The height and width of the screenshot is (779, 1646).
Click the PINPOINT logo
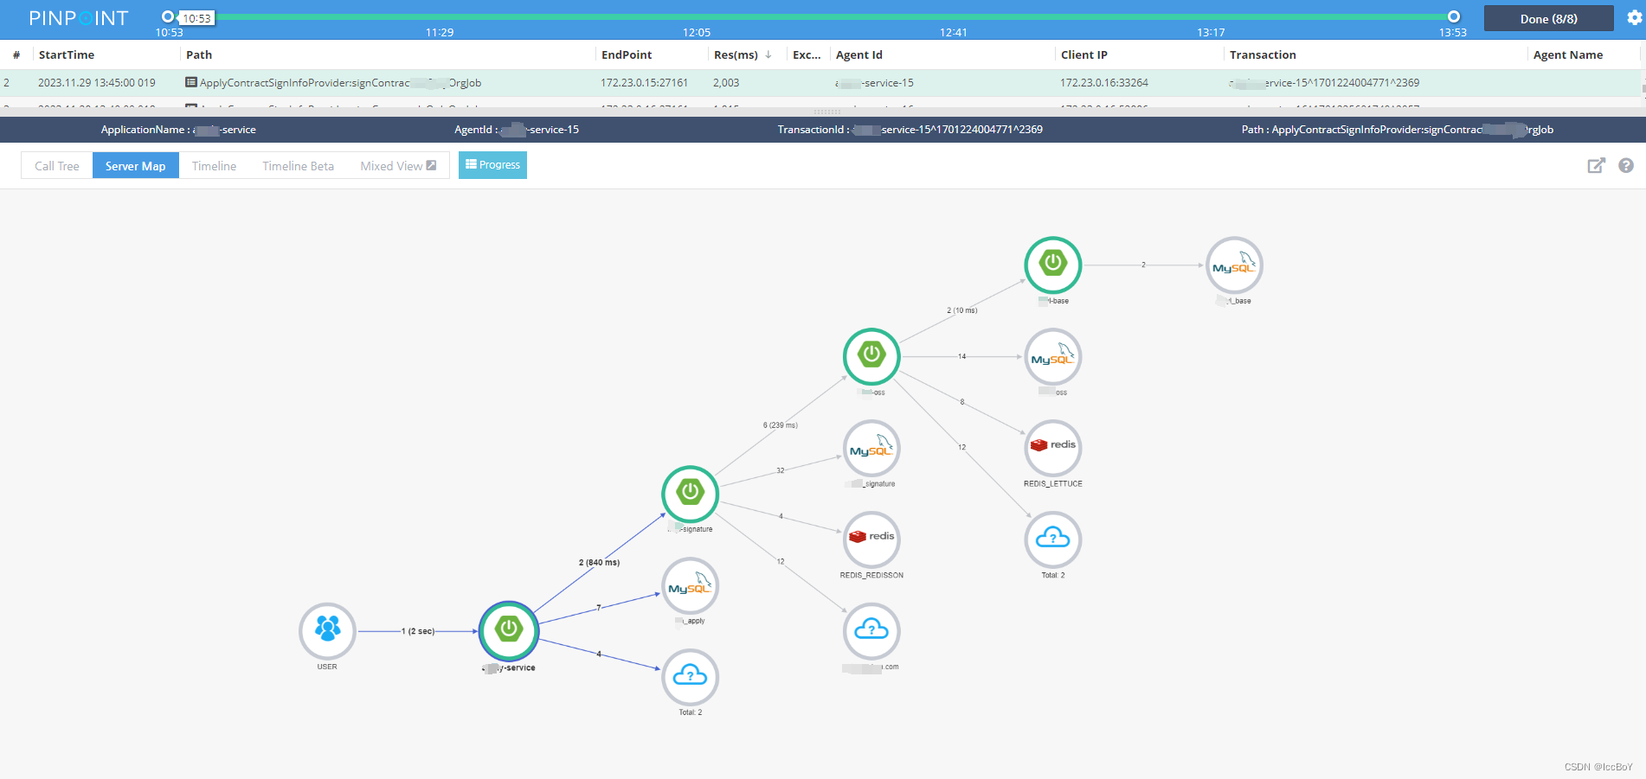pyautogui.click(x=78, y=18)
